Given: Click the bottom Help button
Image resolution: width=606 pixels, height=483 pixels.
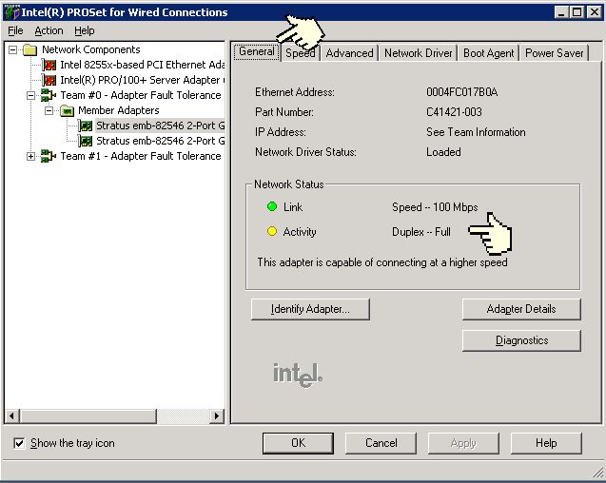Looking at the screenshot, I should pyautogui.click(x=546, y=443).
